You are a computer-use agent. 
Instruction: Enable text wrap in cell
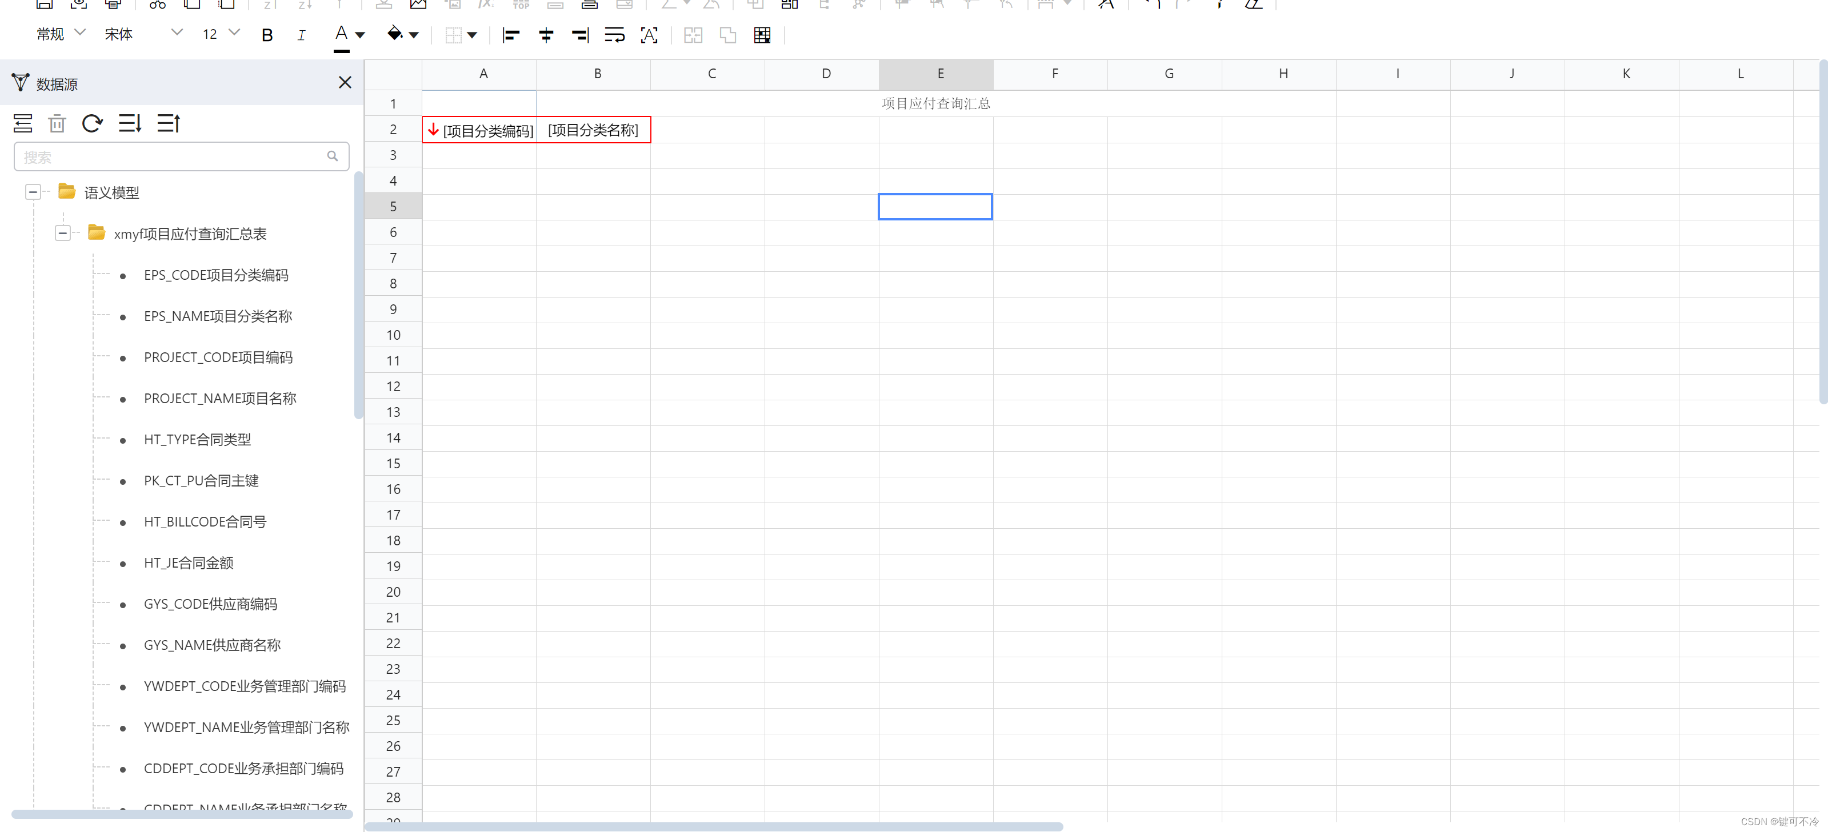pos(614,35)
